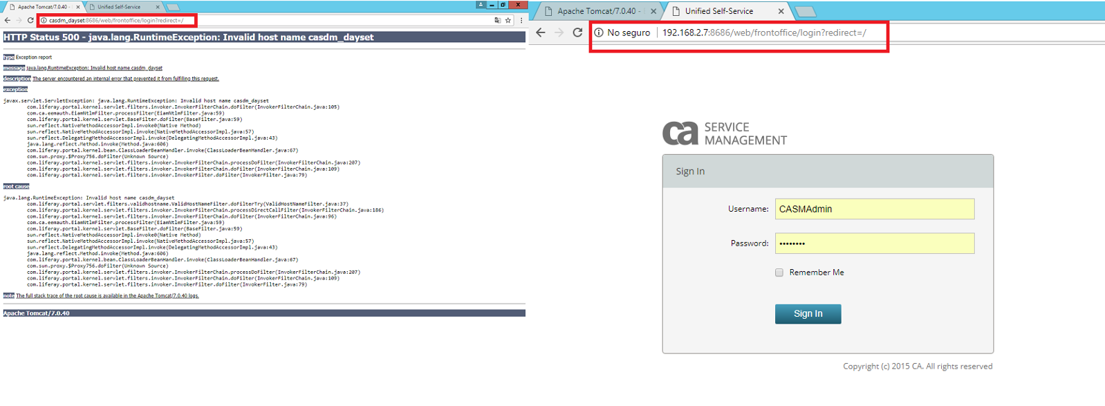Click the 'Password:' label
This screenshot has height=406, width=1105.
coord(750,243)
